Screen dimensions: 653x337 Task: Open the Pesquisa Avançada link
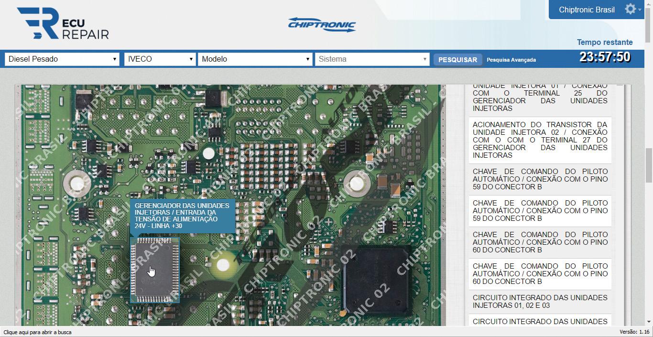point(511,60)
